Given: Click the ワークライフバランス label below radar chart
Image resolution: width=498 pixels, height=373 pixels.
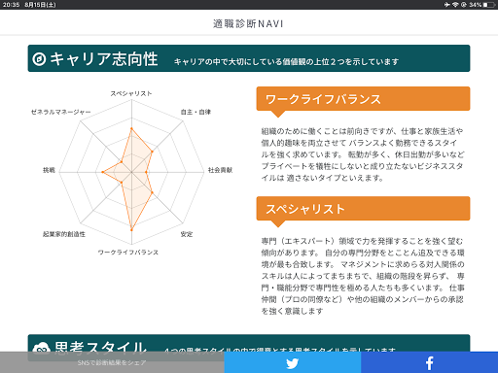Looking at the screenshot, I should pos(128,252).
